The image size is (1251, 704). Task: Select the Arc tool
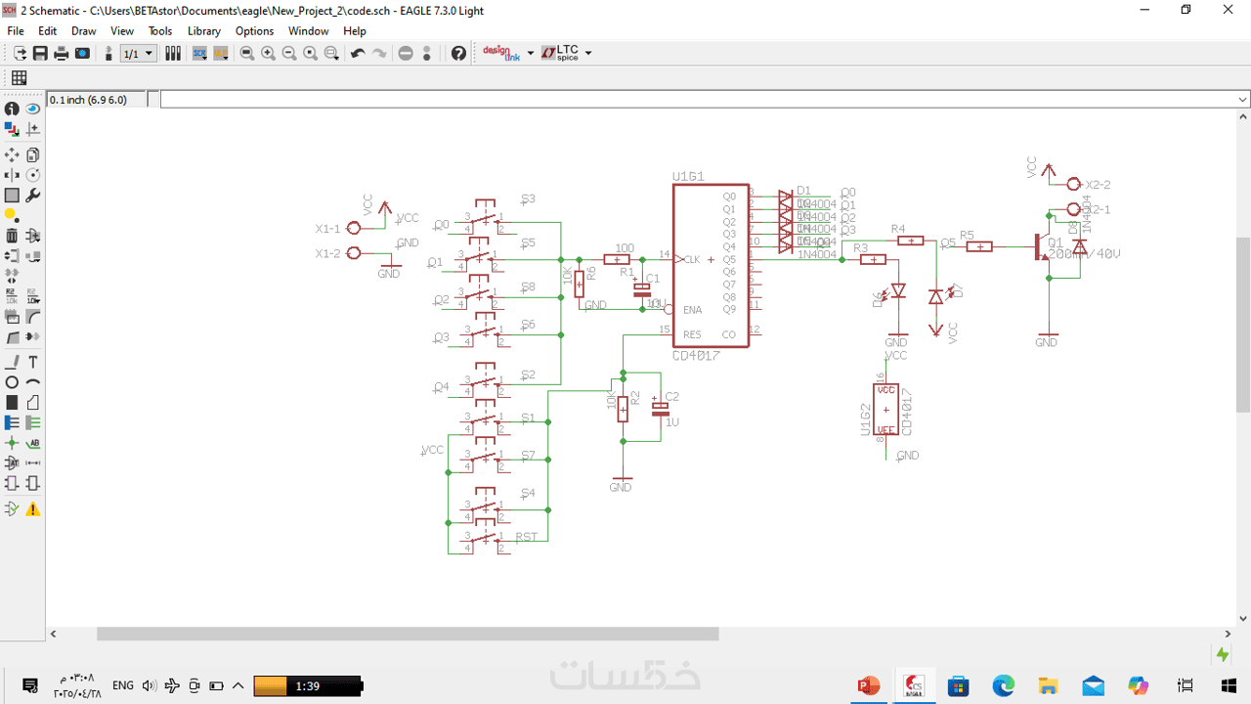(32, 382)
